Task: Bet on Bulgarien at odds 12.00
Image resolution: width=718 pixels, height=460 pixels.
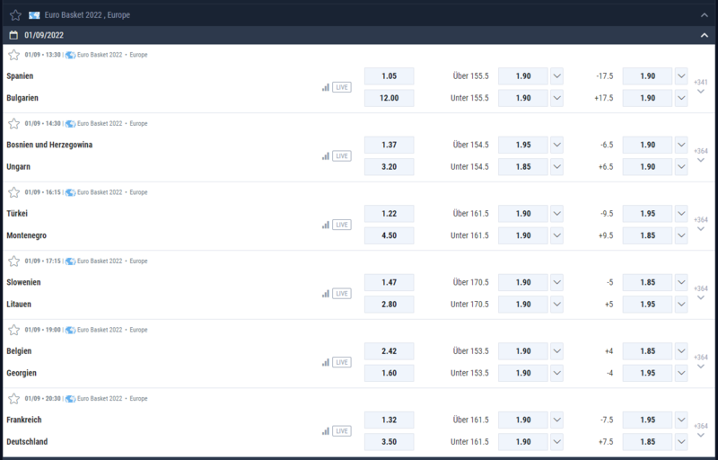Action: 390,98
